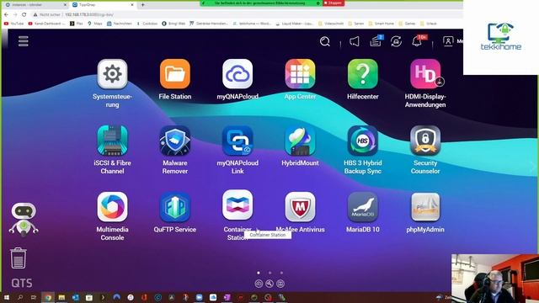Go back in browser
The image size is (539, 303).
(6, 15)
